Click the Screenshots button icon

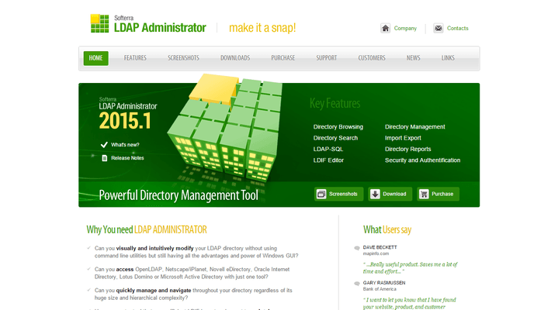[x=322, y=194]
